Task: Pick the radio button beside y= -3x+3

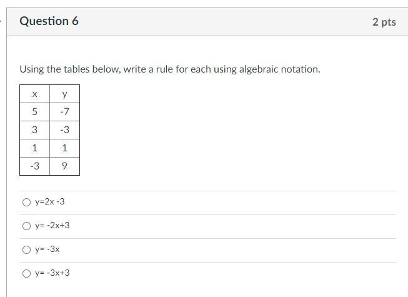Action: [x=26, y=273]
